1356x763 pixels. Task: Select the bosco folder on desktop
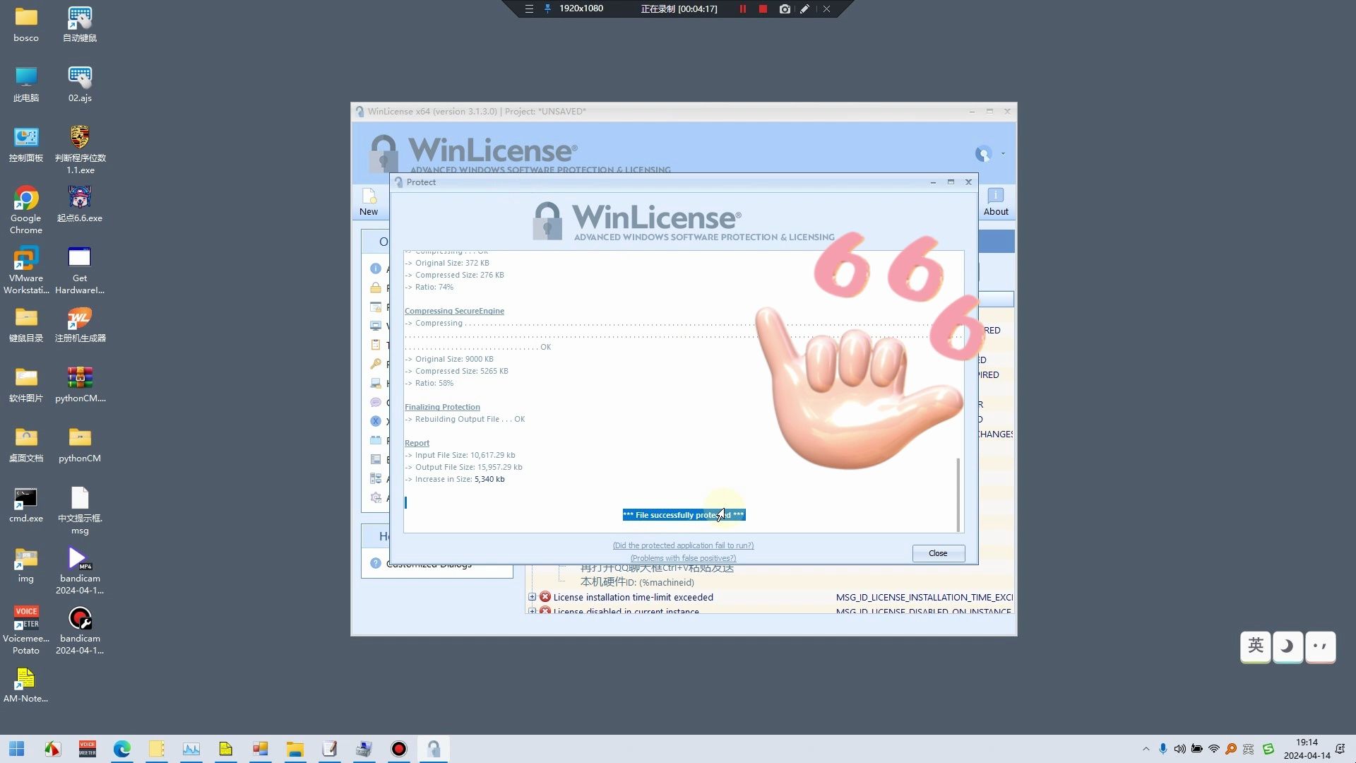26,24
